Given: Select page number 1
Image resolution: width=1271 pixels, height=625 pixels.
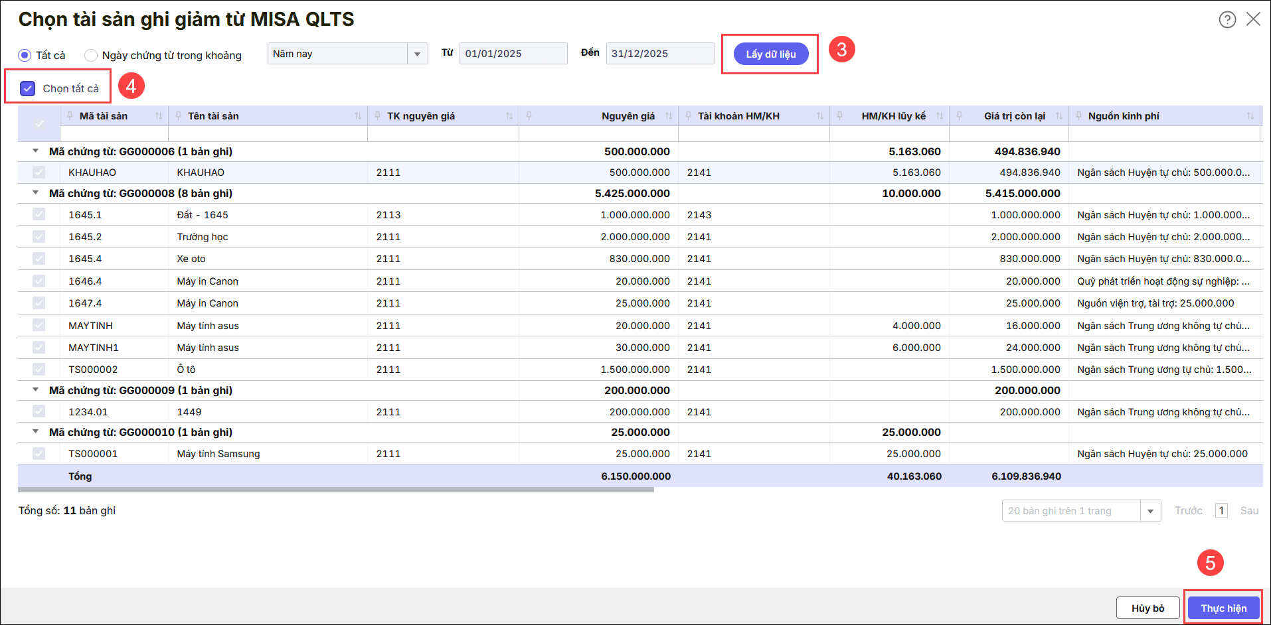Looking at the screenshot, I should click(1221, 511).
